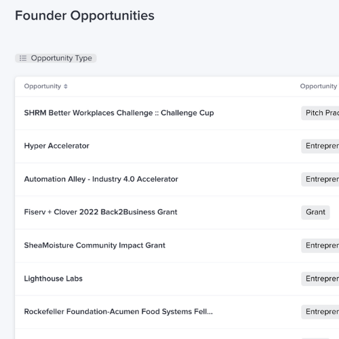The width and height of the screenshot is (339, 339).
Task: Click the list icon in Opportunity Type filter
Action: pyautogui.click(x=23, y=58)
